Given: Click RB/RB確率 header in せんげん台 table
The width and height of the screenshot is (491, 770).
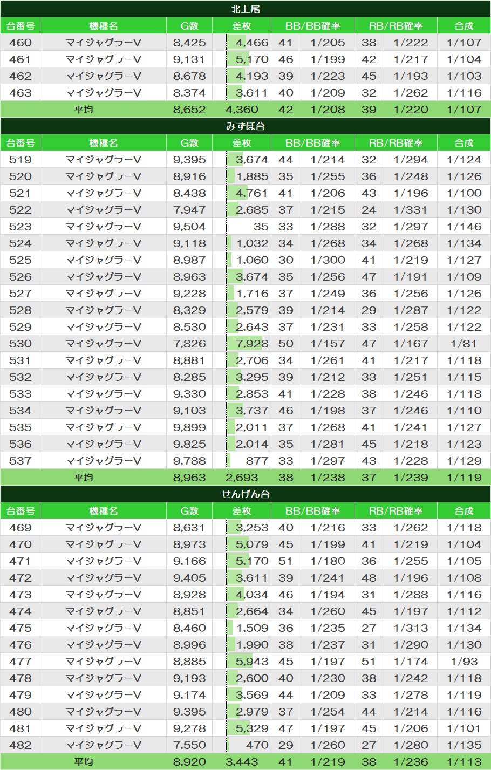Looking at the screenshot, I should pyautogui.click(x=395, y=511).
